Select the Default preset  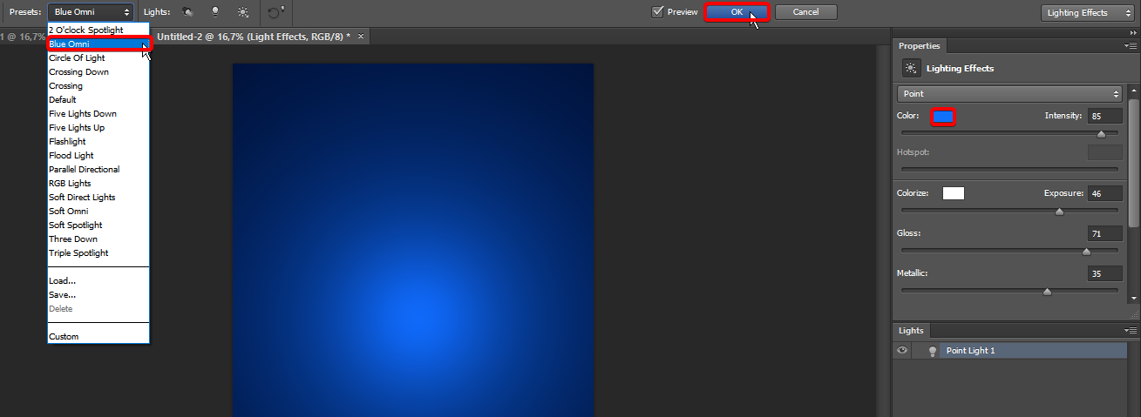98,100
